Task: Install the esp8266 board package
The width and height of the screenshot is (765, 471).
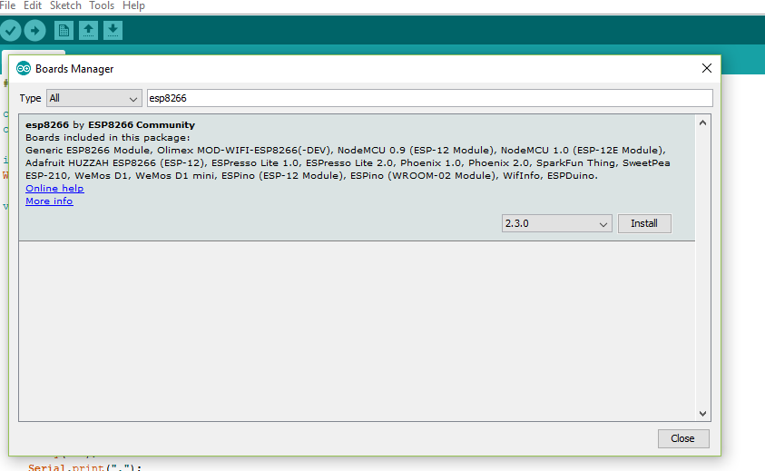Action: (644, 223)
